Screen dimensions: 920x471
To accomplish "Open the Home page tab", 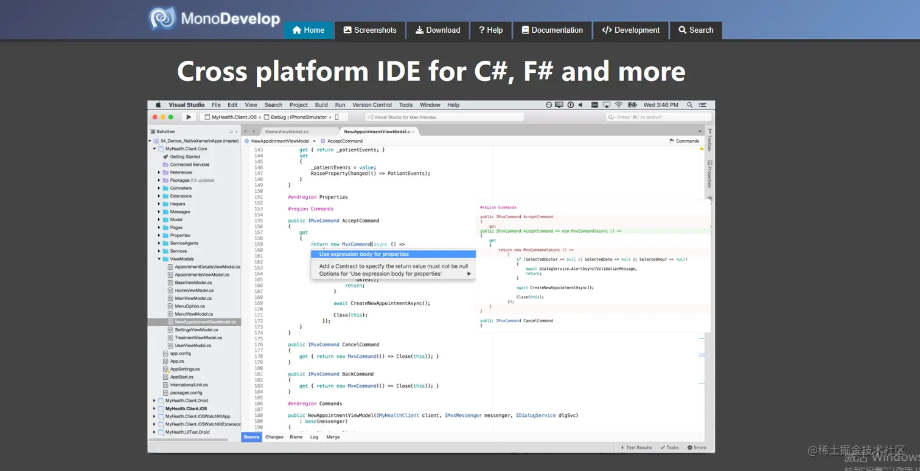I will 308,30.
